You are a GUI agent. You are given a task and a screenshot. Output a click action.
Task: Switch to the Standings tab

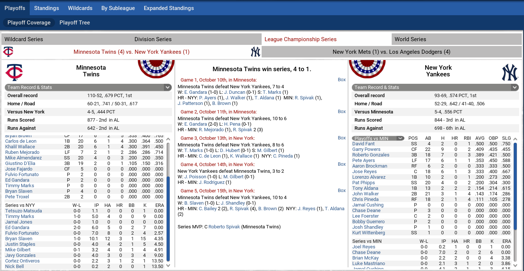pos(46,8)
